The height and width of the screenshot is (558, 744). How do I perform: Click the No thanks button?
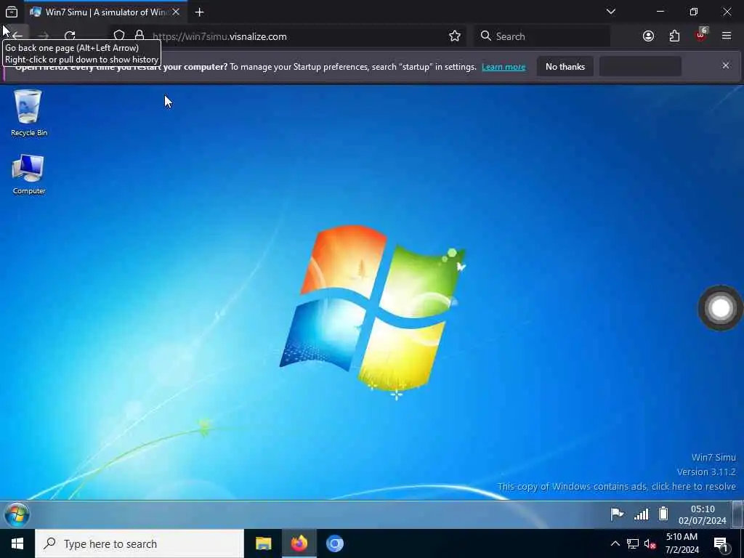565,66
